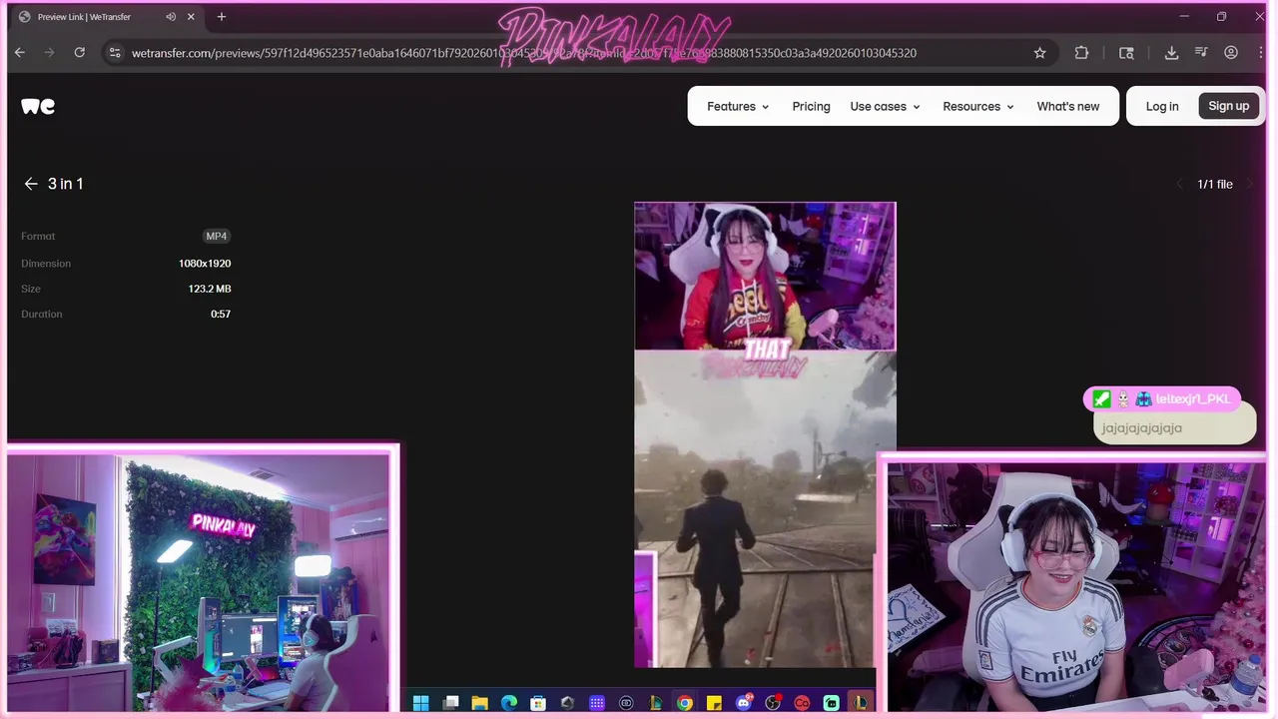Screen dimensions: 1278x719
Task: Click the Log in button
Action: 1162,106
